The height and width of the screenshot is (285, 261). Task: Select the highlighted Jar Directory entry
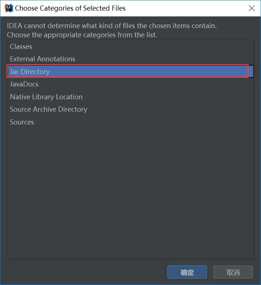(130, 72)
